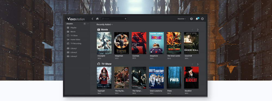Click the Good Kill title text
This screenshot has width=272, height=101.
tap(188, 56)
